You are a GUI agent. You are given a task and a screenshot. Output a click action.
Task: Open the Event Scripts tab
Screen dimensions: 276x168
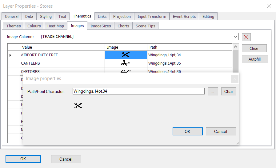(184, 17)
